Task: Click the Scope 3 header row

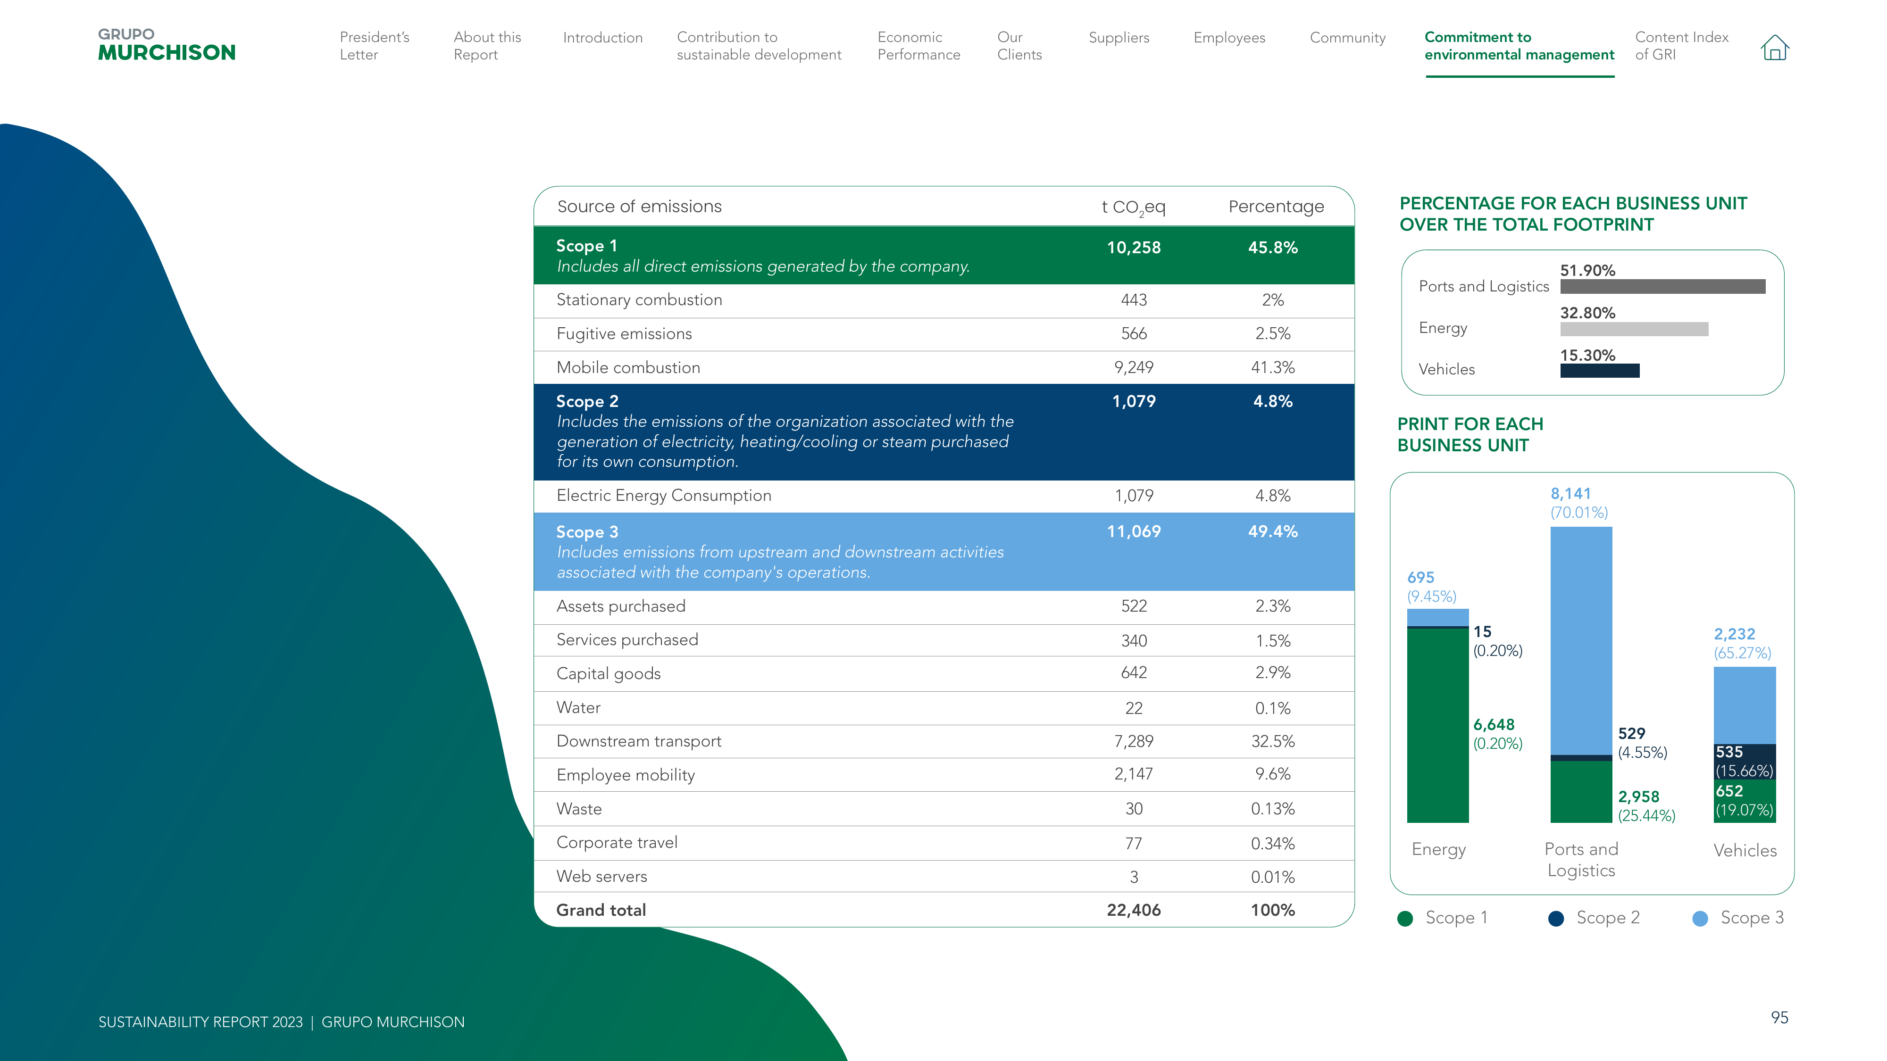Action: tap(943, 551)
